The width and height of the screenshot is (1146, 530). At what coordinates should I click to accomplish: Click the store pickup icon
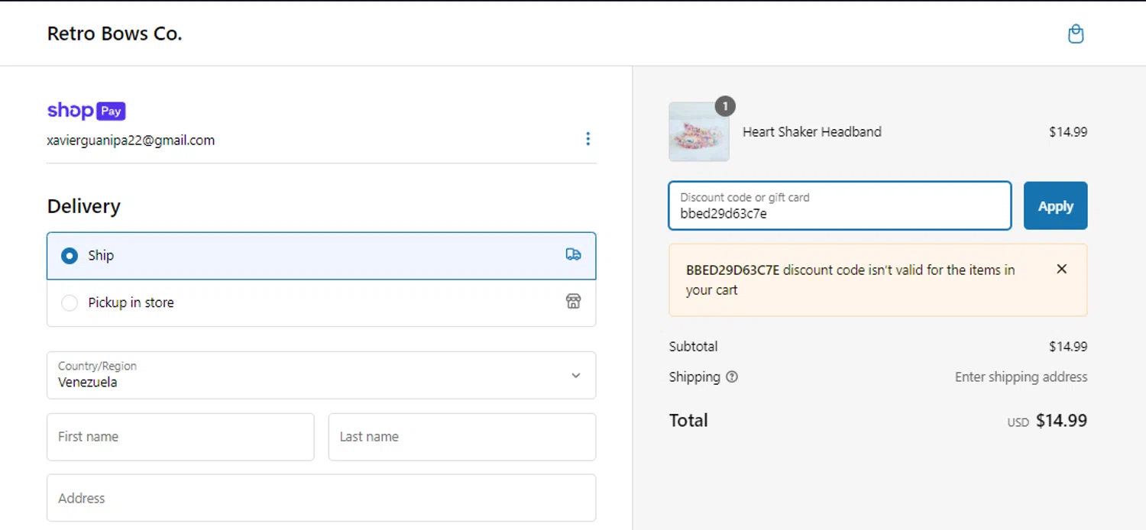point(573,302)
